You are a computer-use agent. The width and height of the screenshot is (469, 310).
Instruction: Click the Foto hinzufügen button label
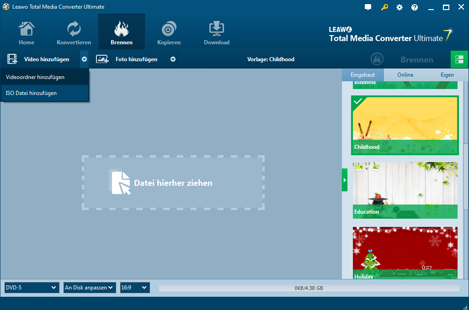pyautogui.click(x=136, y=59)
